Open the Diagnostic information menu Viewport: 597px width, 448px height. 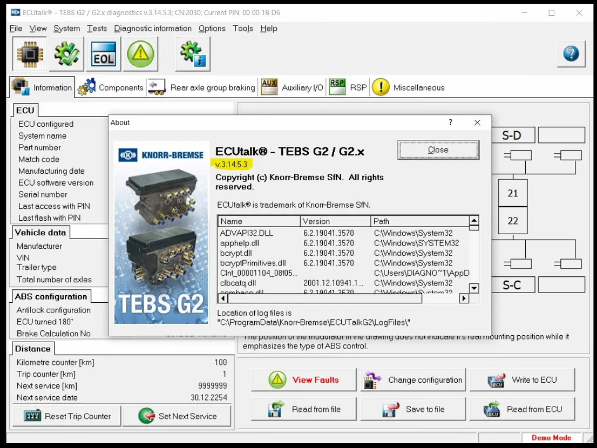[153, 29]
